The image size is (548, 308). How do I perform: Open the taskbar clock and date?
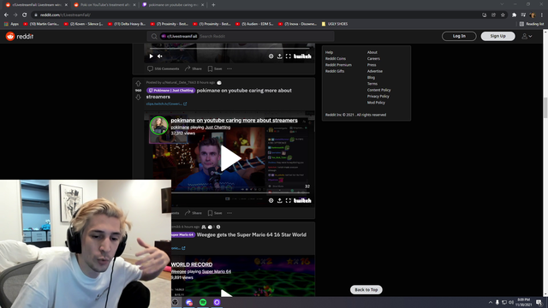click(x=523, y=302)
